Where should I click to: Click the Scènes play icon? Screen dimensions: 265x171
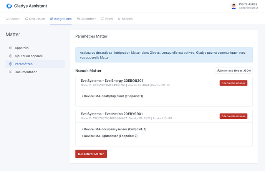[x=119, y=19]
